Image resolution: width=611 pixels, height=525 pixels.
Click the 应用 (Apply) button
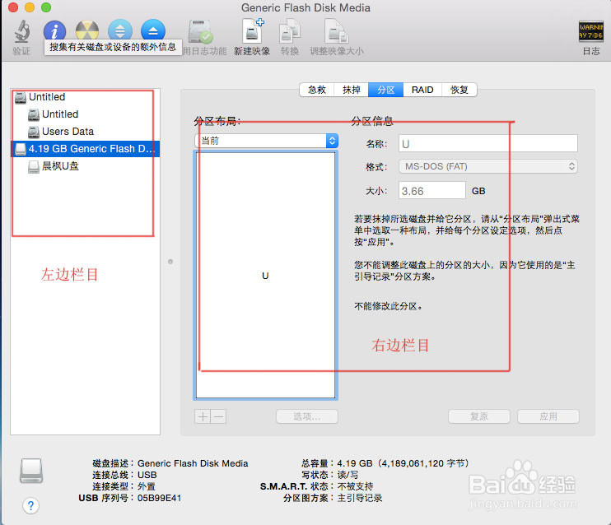pyautogui.click(x=548, y=416)
